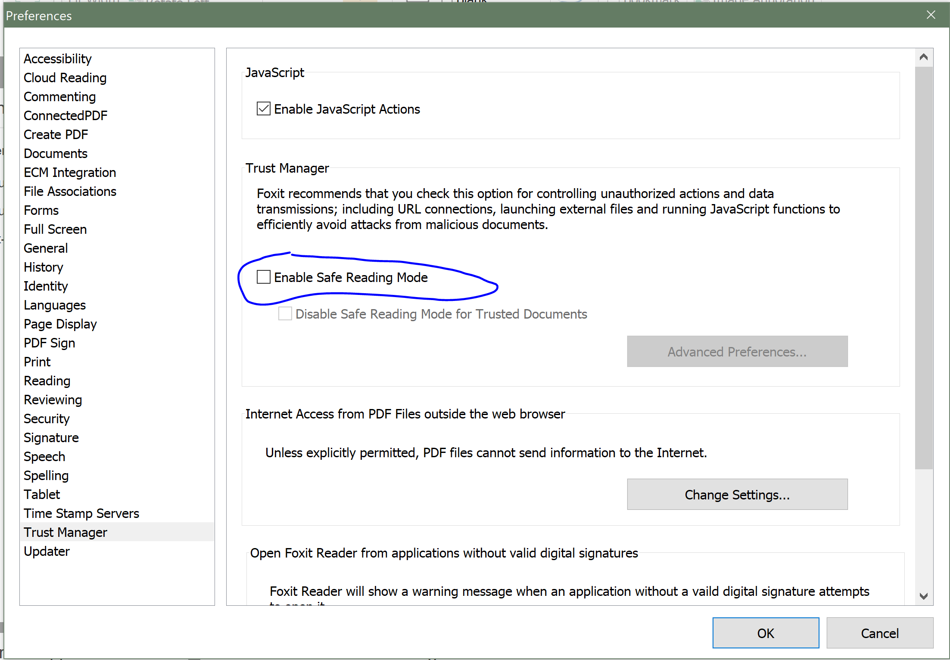This screenshot has width=950, height=660.
Task: Go to Time Stamp Servers settings
Action: (81, 513)
